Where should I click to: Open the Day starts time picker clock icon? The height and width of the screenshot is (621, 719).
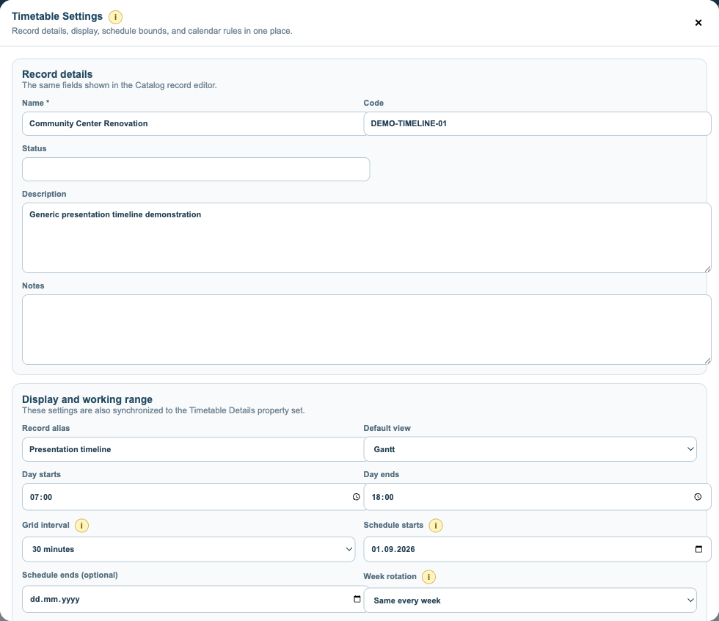[x=357, y=497]
